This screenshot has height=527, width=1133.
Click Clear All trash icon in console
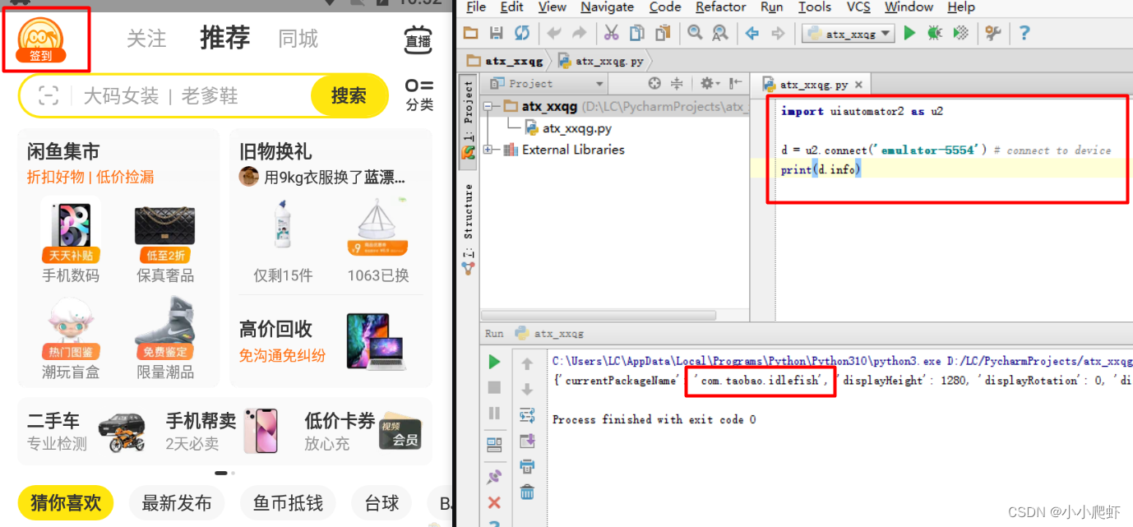pos(527,492)
